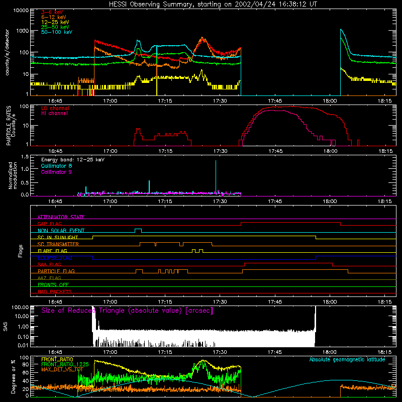Click the FLARE_FLAG label
This screenshot has height=402, width=402.
tap(52, 251)
